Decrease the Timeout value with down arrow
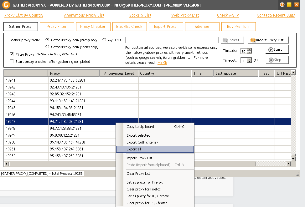This screenshot has height=207, width=305. 249,62
